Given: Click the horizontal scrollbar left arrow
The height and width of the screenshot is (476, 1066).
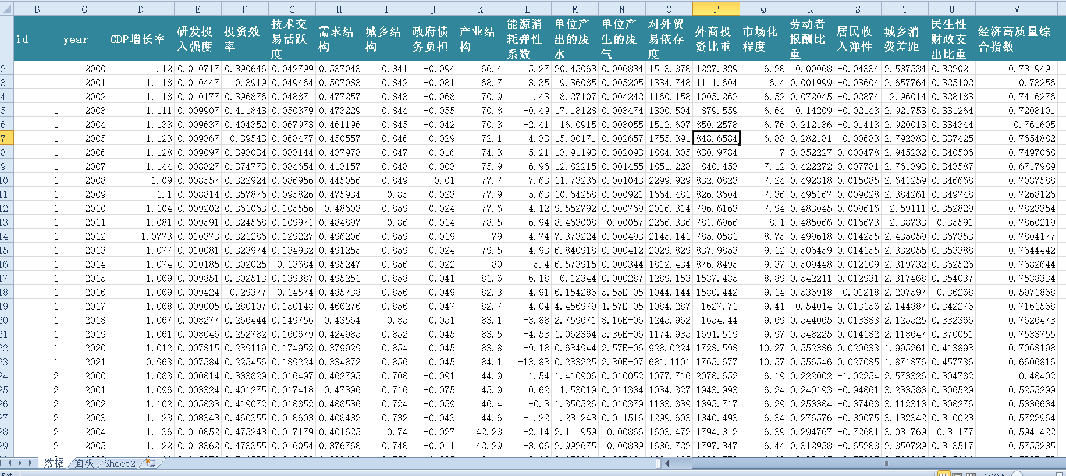Looking at the screenshot, I should (667, 464).
